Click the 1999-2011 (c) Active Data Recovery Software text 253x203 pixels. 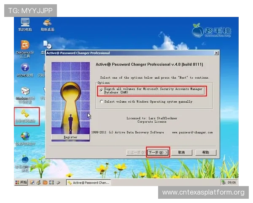click(x=127, y=132)
